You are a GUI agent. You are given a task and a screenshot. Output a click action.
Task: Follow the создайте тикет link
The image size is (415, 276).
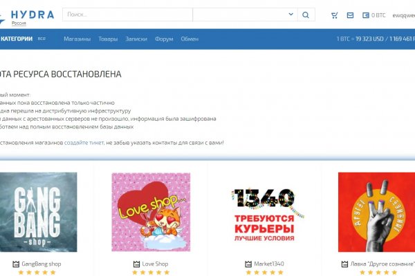(x=84, y=142)
